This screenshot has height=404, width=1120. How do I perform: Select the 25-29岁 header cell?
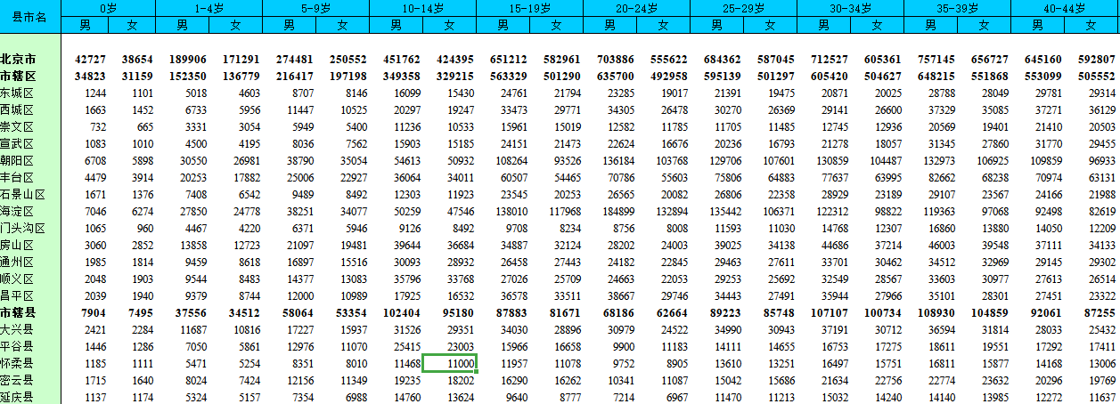[x=743, y=8]
